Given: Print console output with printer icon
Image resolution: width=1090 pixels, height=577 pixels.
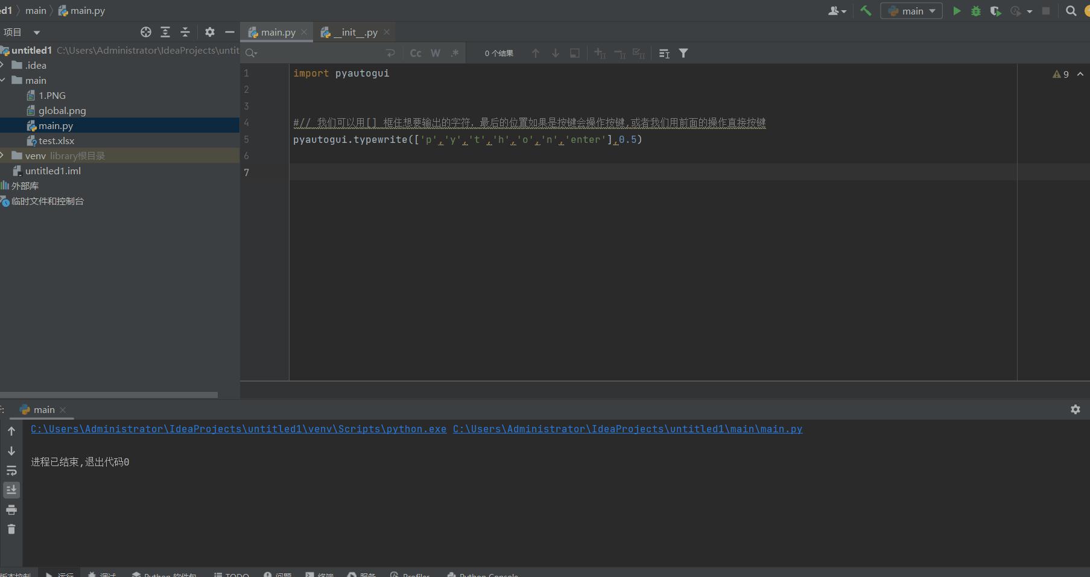Looking at the screenshot, I should click(x=11, y=510).
